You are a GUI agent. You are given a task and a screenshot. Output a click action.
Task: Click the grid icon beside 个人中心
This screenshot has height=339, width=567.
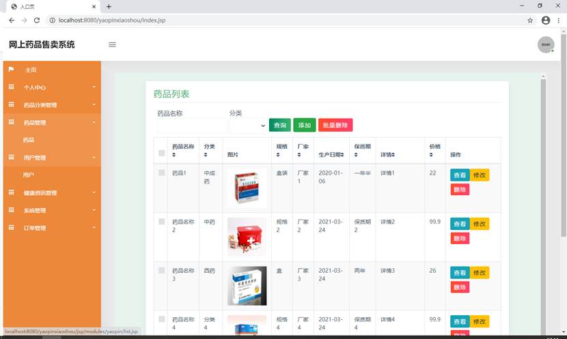point(11,87)
